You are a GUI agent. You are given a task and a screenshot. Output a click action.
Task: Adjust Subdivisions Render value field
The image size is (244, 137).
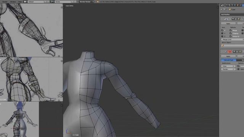click(x=228, y=69)
